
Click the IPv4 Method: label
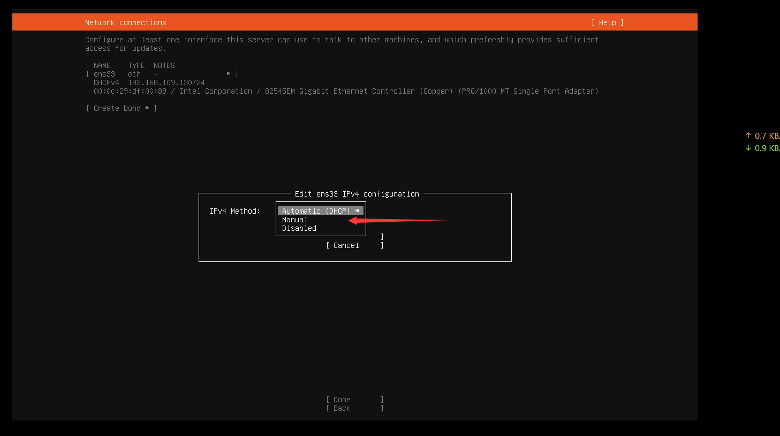pos(235,211)
